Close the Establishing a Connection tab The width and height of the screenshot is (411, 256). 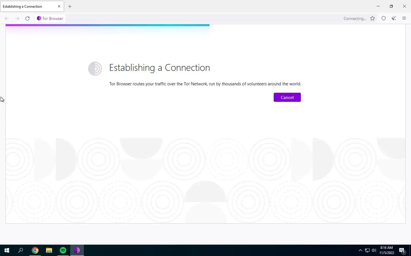pyautogui.click(x=59, y=6)
